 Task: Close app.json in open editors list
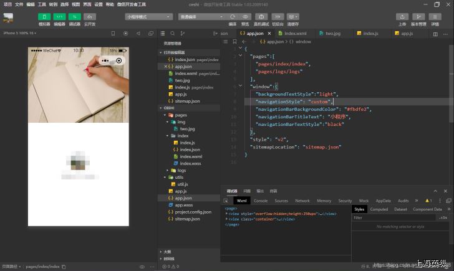point(166,67)
